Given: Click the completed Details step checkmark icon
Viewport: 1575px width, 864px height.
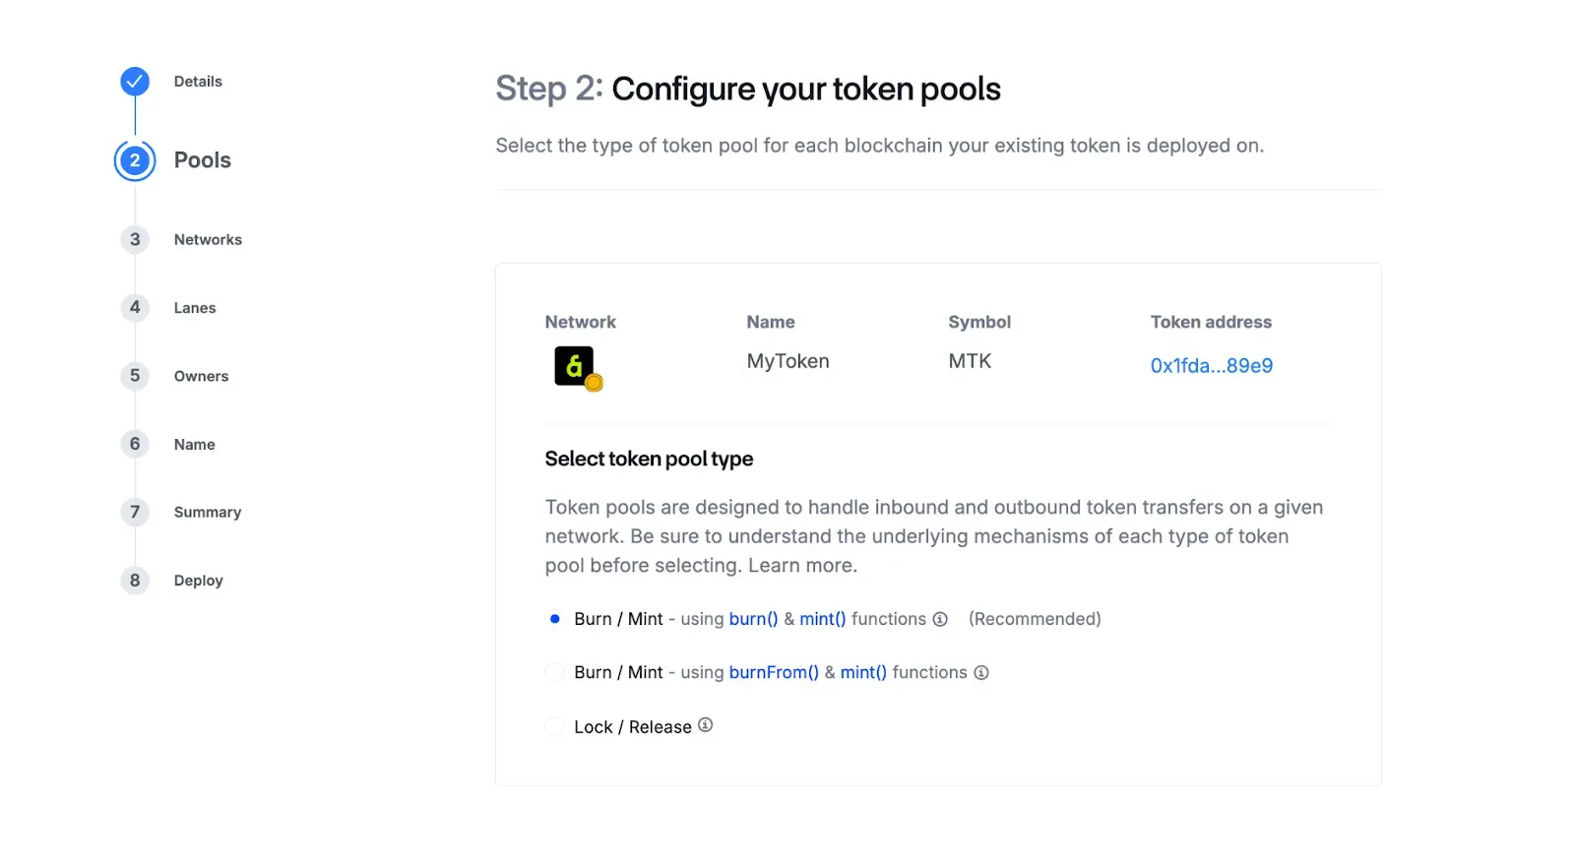Looking at the screenshot, I should [135, 82].
